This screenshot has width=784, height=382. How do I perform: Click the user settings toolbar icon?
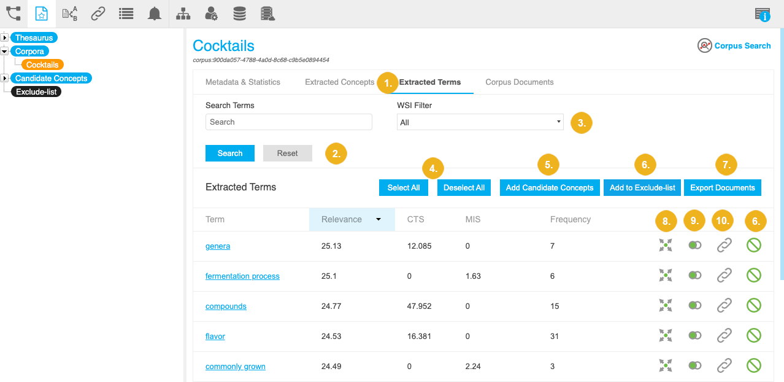(x=211, y=14)
